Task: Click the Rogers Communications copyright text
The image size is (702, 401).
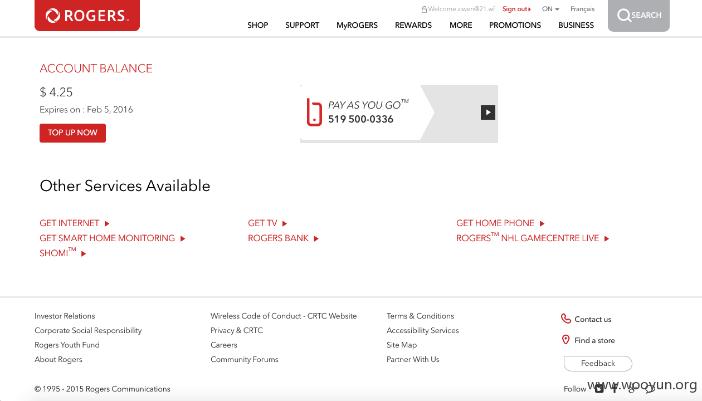Action: pos(103,389)
